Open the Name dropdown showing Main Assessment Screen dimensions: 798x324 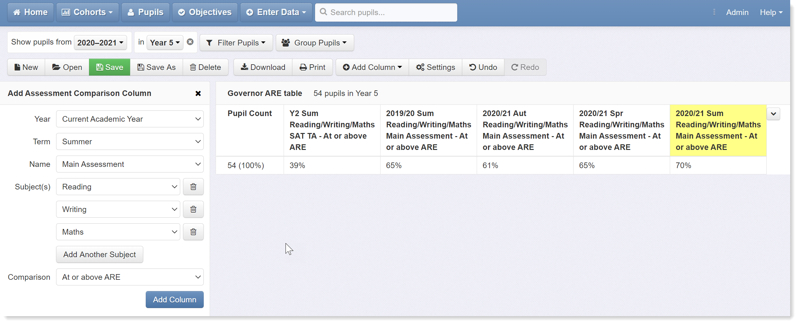(x=130, y=164)
